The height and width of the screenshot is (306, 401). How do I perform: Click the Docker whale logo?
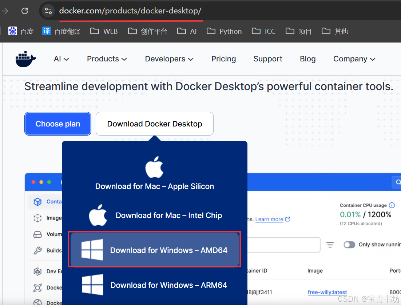25,59
